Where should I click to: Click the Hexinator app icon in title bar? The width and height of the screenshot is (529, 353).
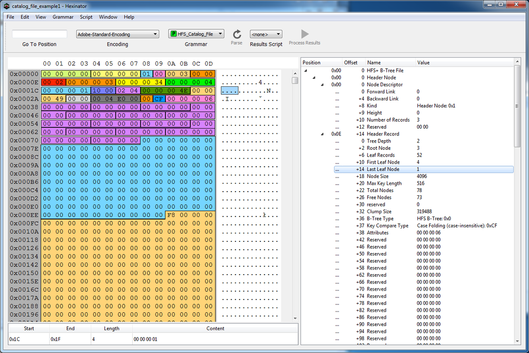click(6, 6)
